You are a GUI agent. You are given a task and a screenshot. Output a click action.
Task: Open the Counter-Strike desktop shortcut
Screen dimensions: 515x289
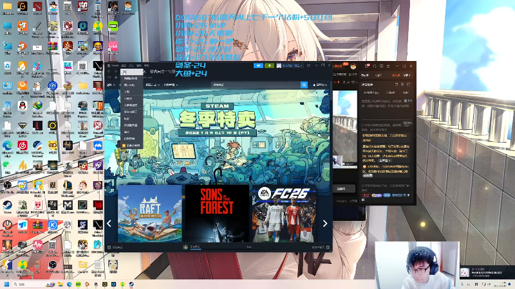click(x=7, y=265)
